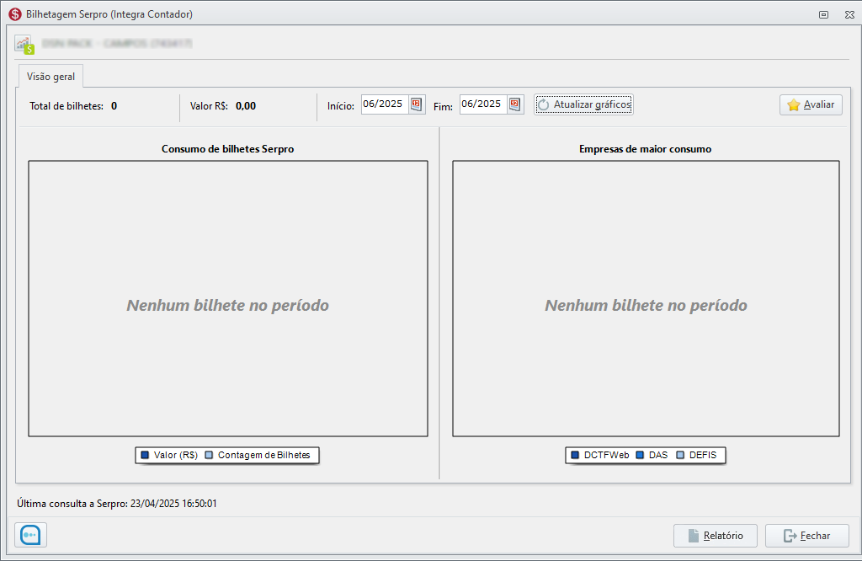Click the red Serpro app logo icon
The image size is (862, 561).
pos(15,14)
